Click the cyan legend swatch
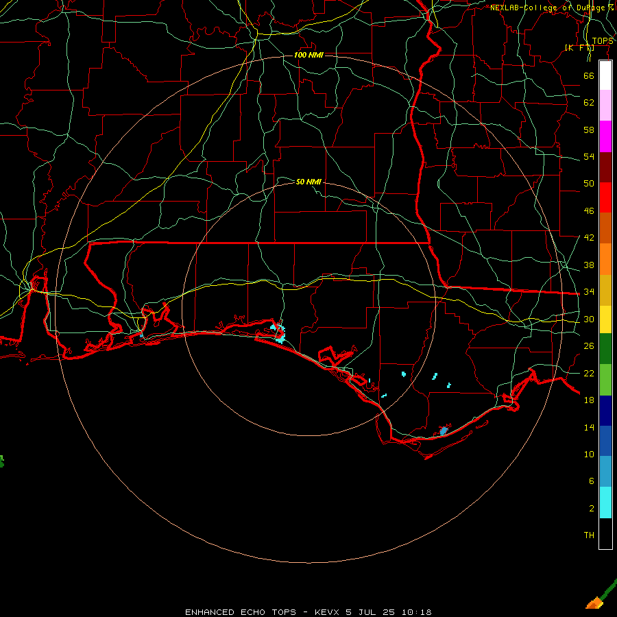Image resolution: width=617 pixels, height=617 pixels. coord(605,503)
